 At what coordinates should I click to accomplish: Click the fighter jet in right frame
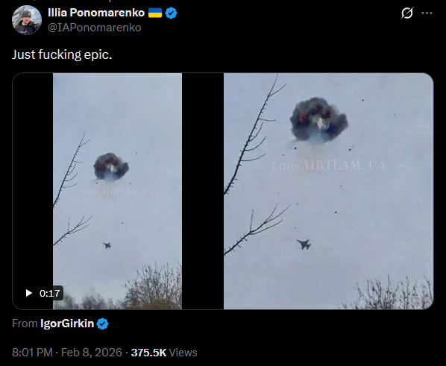(x=304, y=244)
